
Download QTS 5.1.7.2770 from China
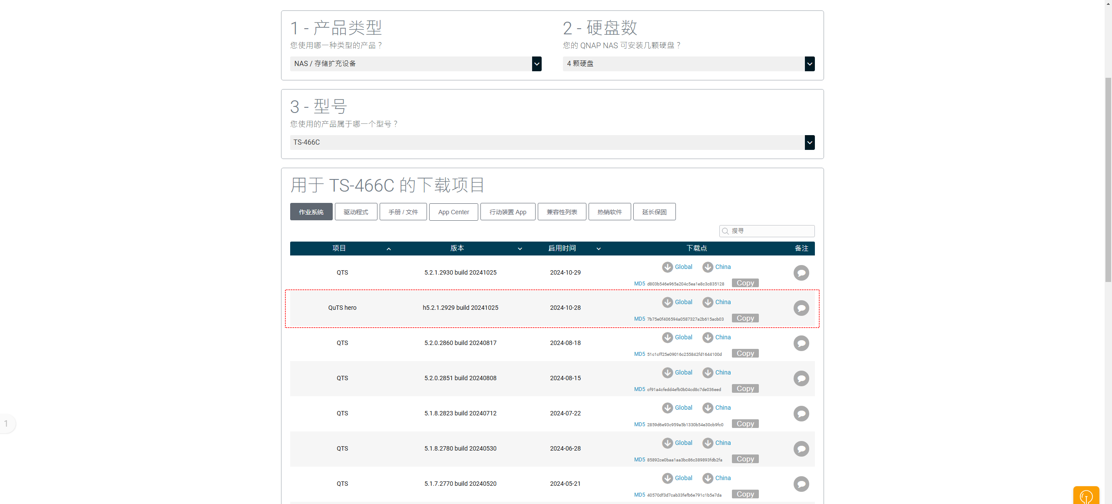pyautogui.click(x=717, y=478)
